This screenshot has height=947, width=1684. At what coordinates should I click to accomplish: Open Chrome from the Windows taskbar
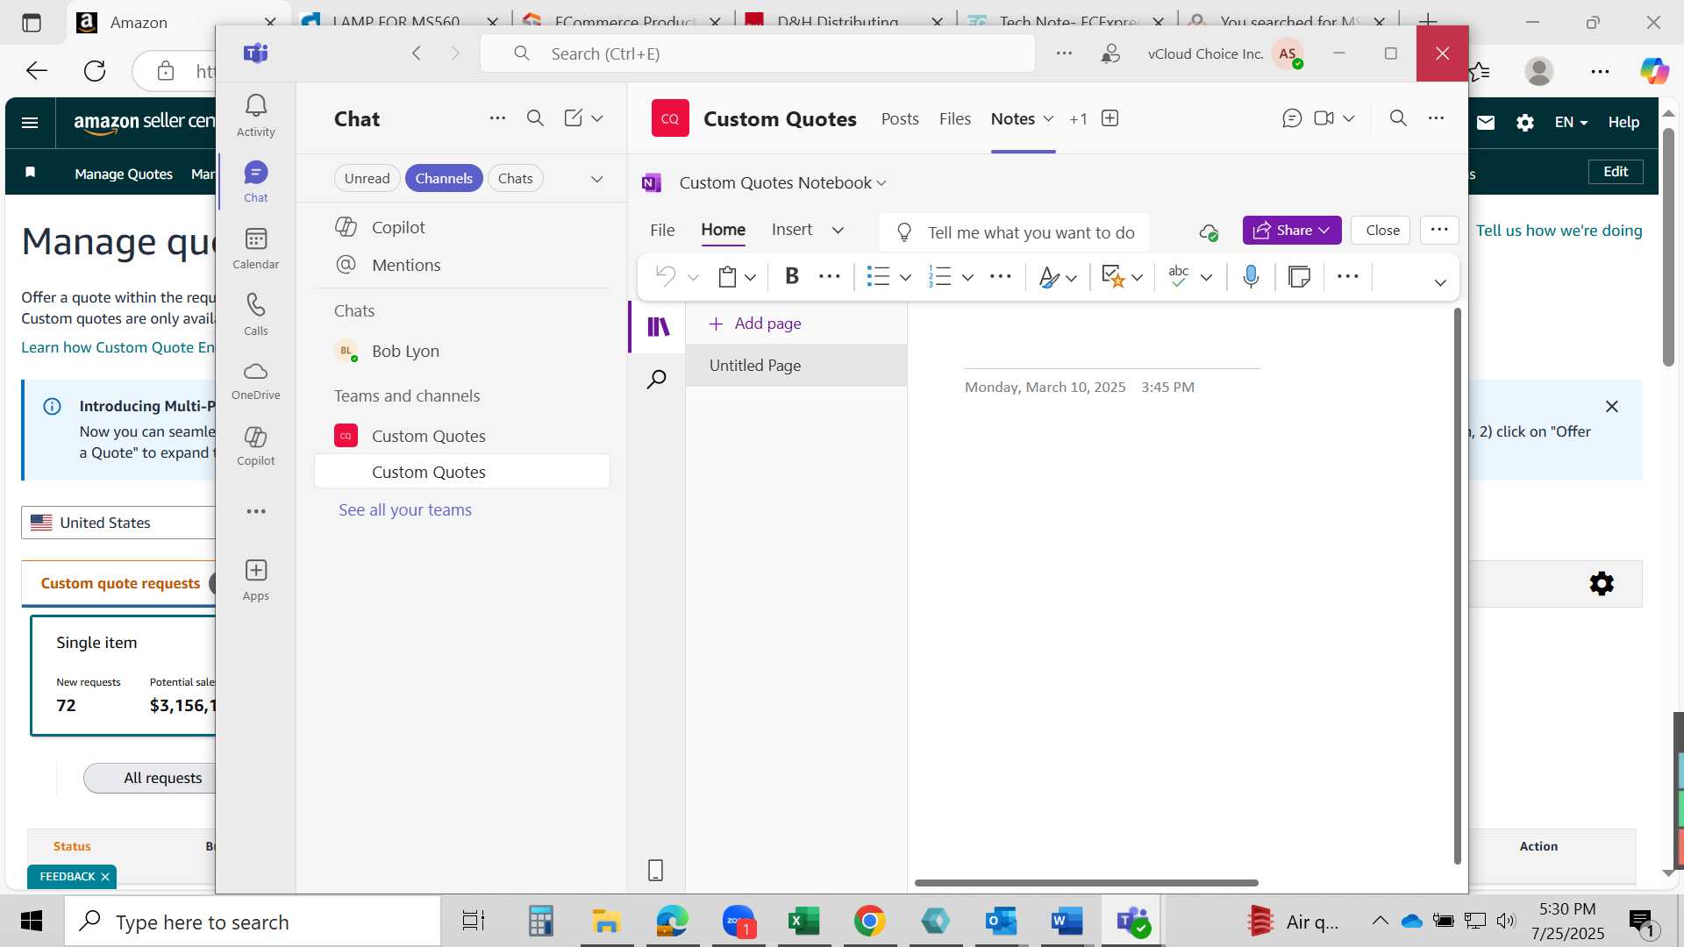(869, 922)
